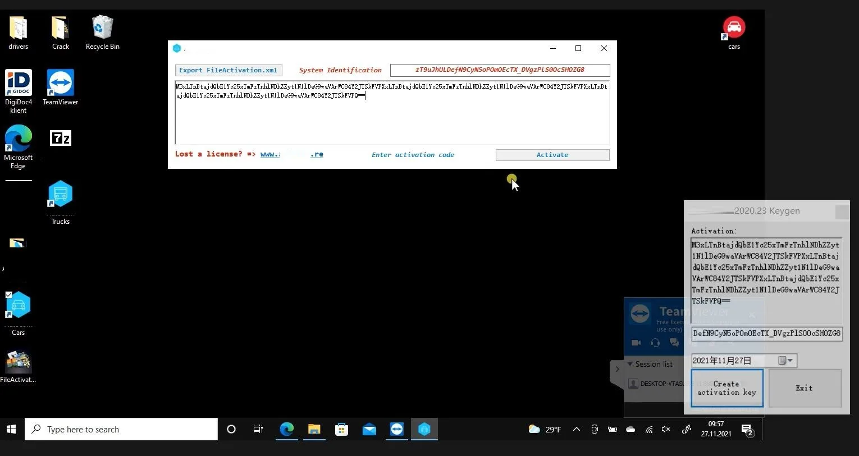This screenshot has width=859, height=456.
Task: Show hidden tray icons chevron
Action: point(576,429)
